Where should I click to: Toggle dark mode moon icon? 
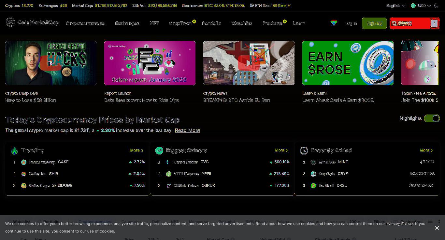coord(437,6)
